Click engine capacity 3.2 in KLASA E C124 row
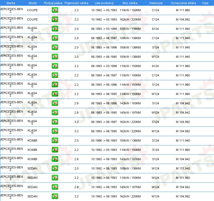The image size is (214, 201). (76, 122)
